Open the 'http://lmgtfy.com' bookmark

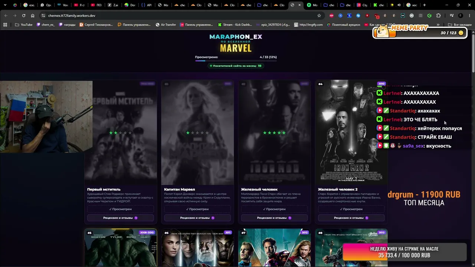click(x=308, y=25)
